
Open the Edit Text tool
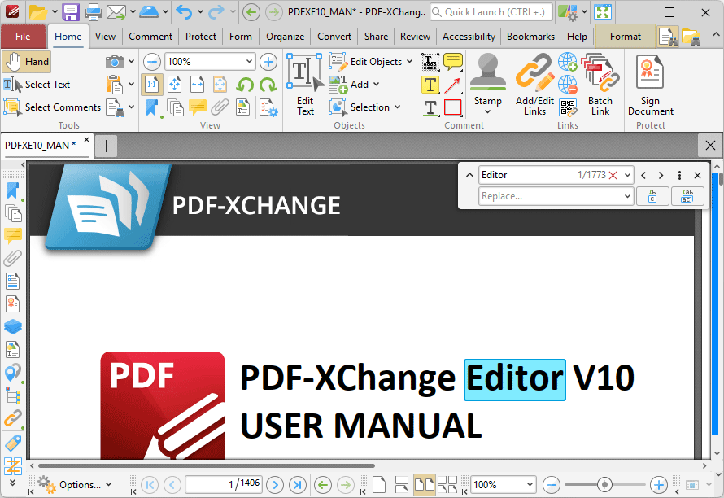point(305,85)
